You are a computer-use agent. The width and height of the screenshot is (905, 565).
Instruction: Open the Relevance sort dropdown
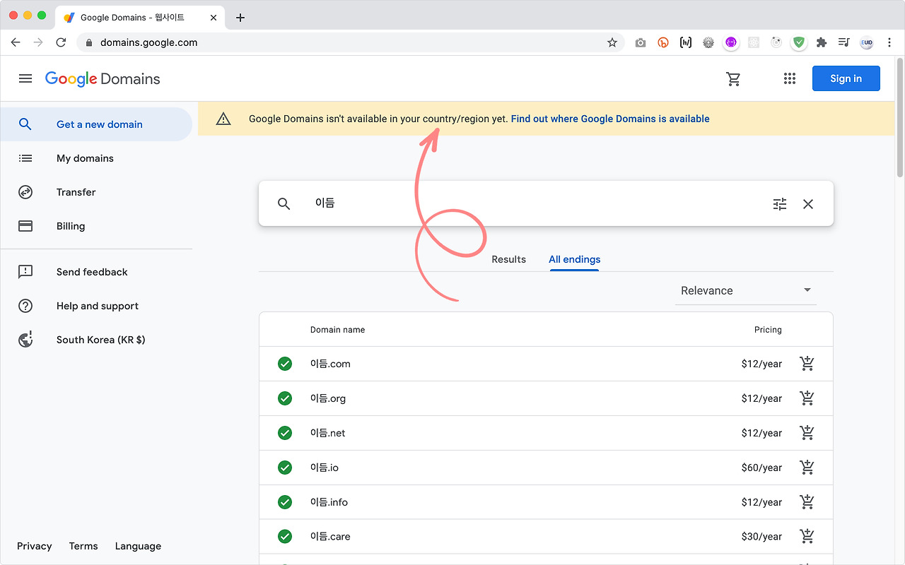(745, 291)
